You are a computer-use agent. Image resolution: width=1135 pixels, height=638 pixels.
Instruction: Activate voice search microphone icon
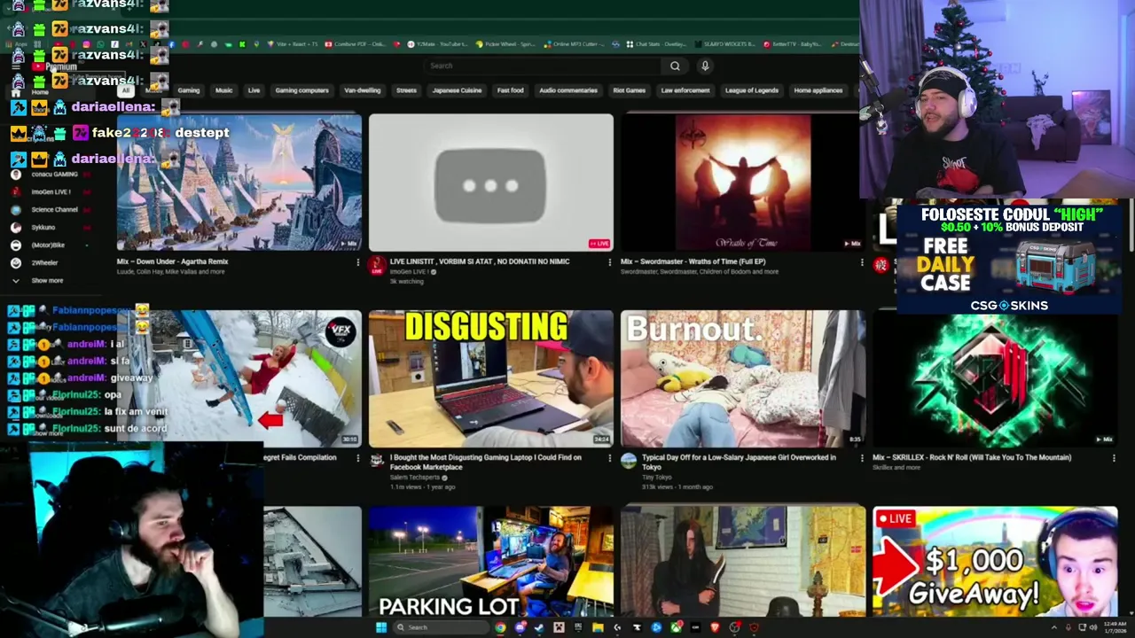[705, 66]
